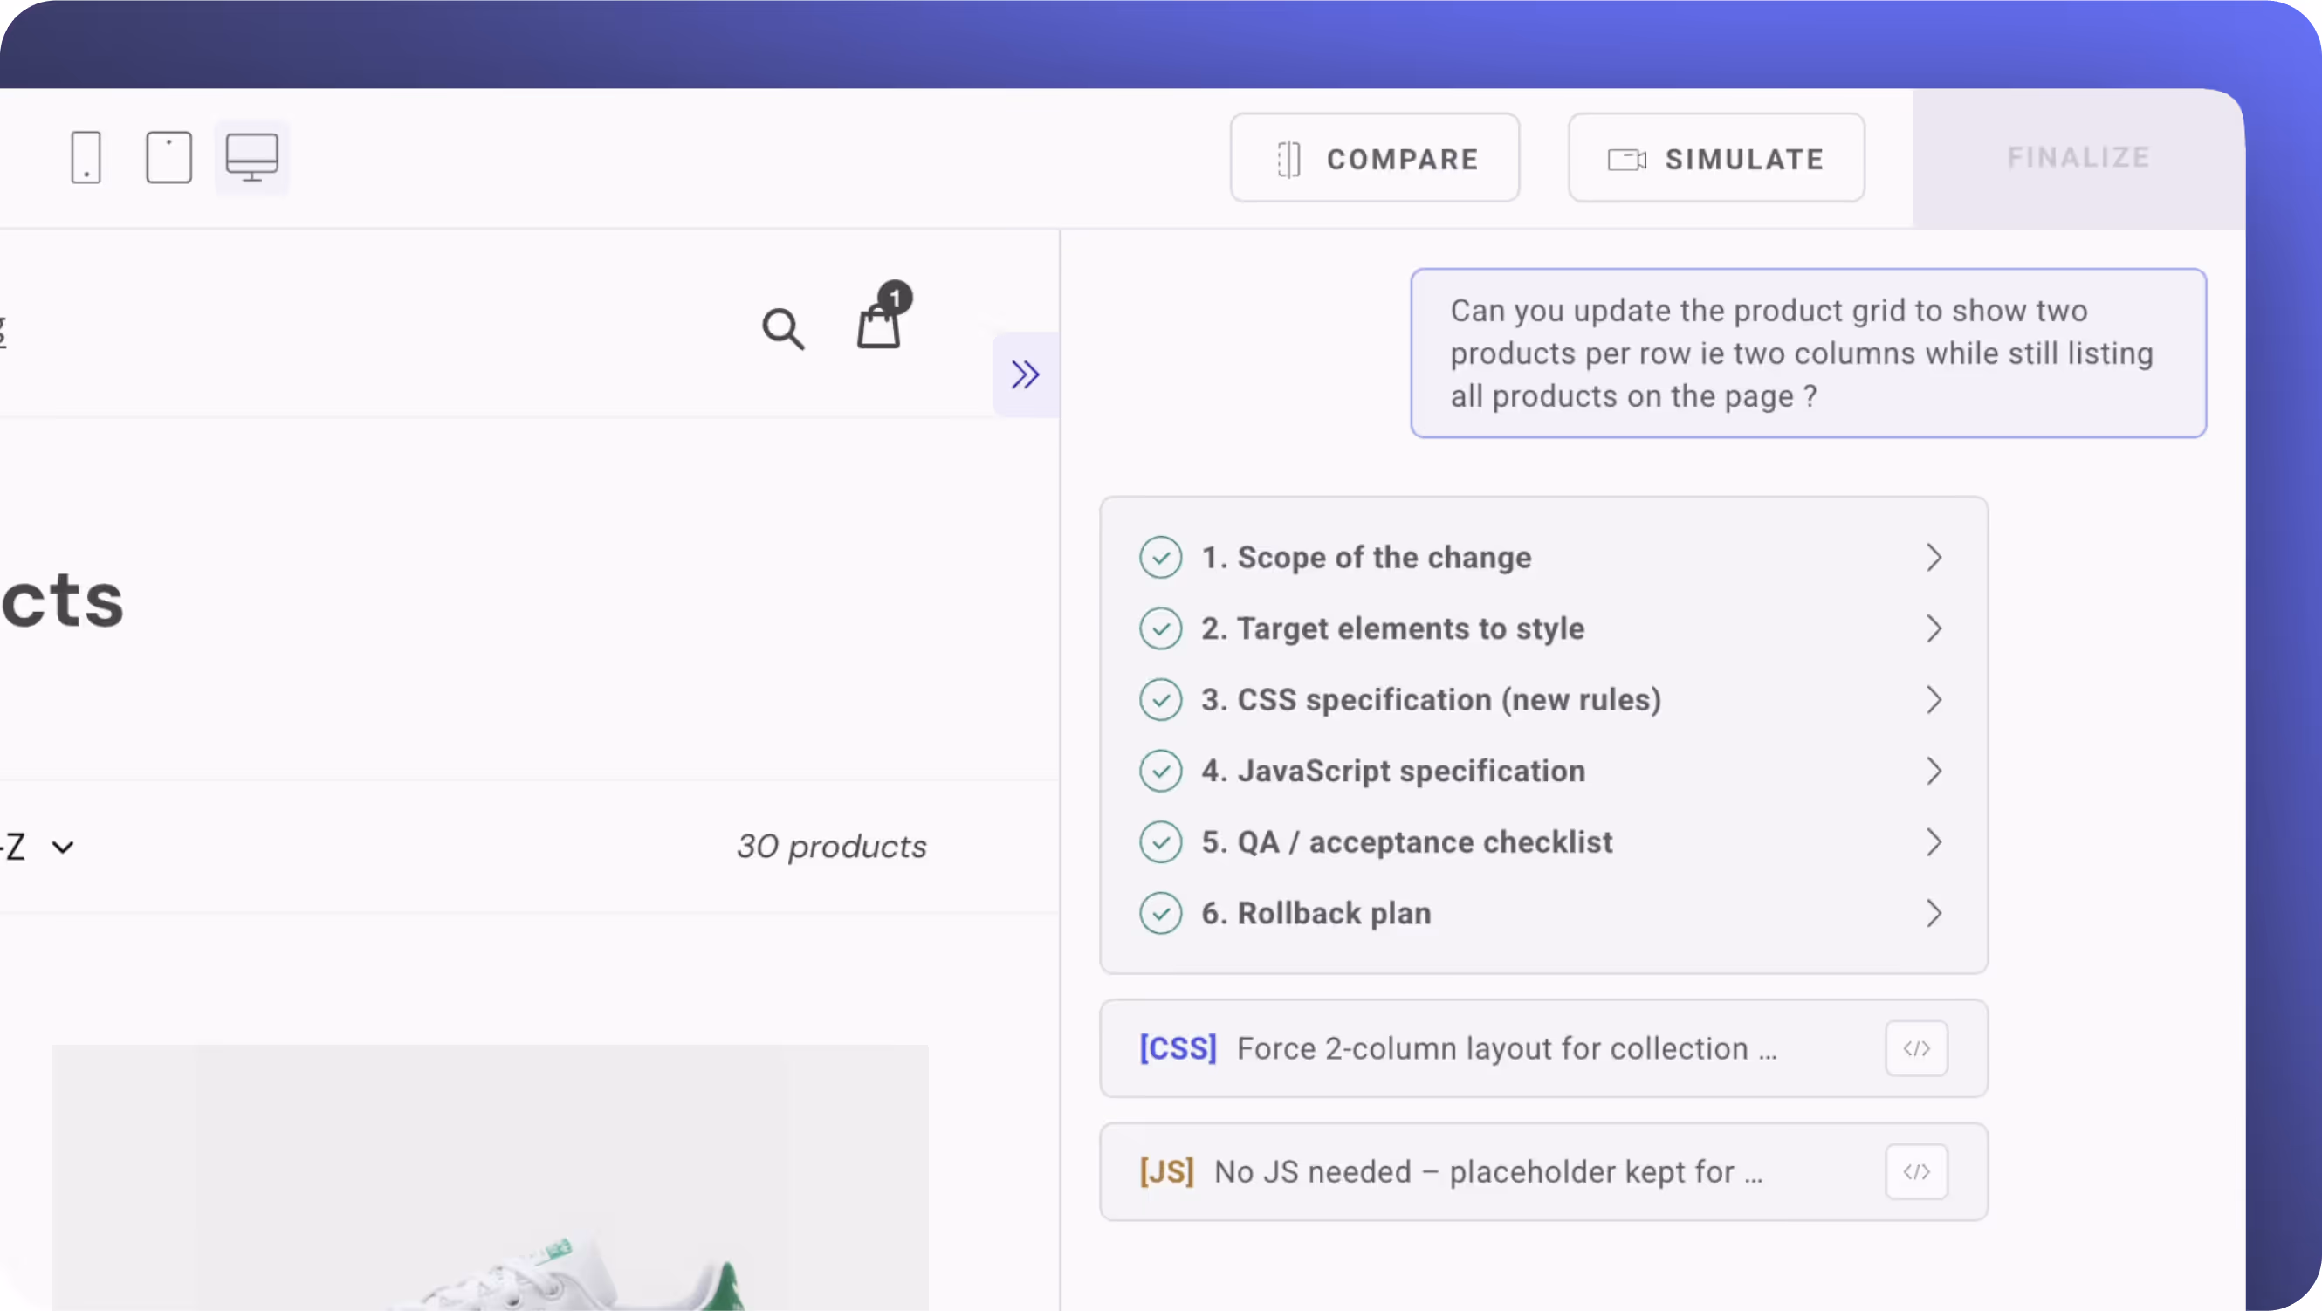The height and width of the screenshot is (1311, 2322).
Task: Switch to mobile device preview
Action: 86,158
